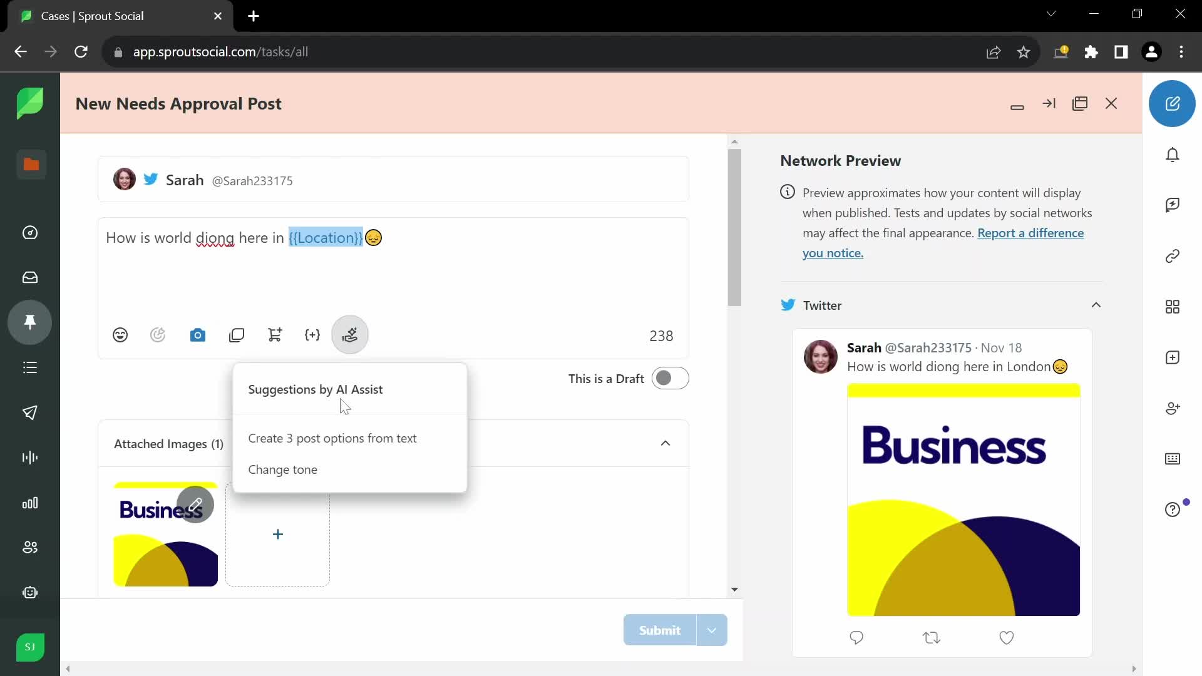Toggle the This is a Draft switch
The width and height of the screenshot is (1202, 676).
[x=669, y=379]
